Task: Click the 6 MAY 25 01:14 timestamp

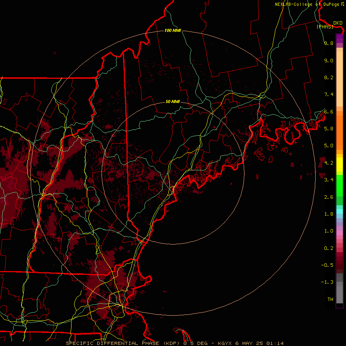Action: tap(260, 343)
